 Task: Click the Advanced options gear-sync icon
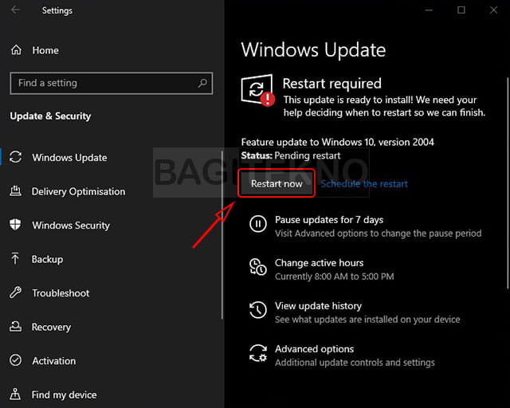(x=258, y=353)
